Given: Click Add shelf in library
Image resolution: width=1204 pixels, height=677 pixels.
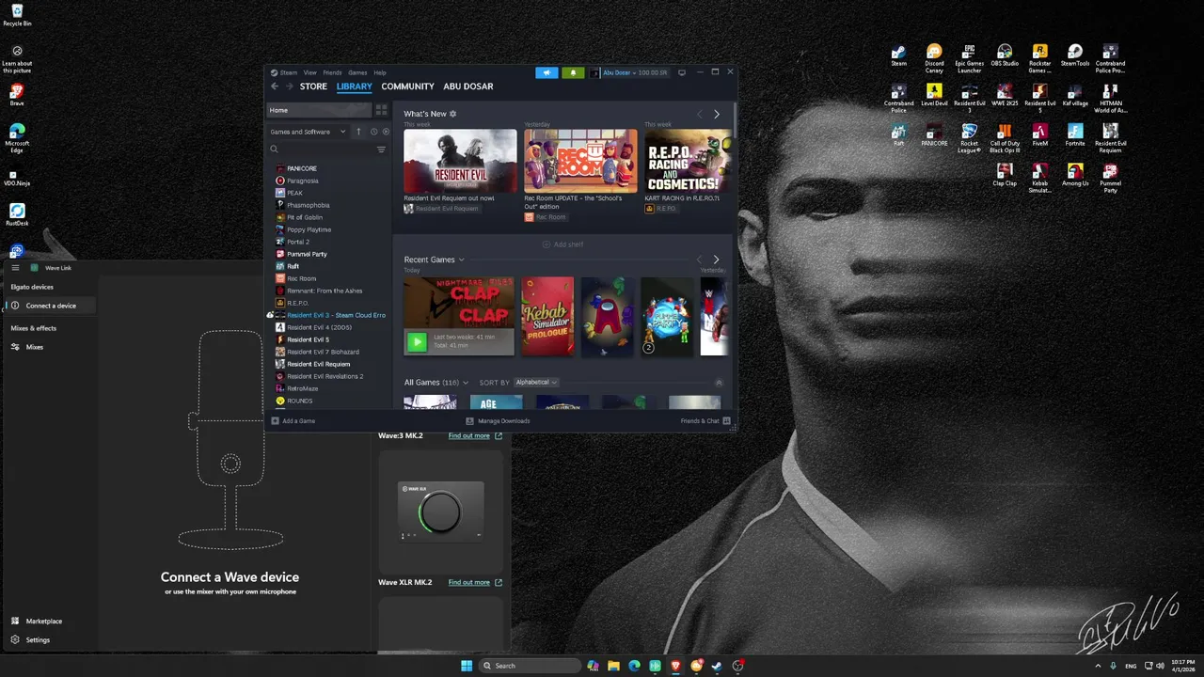Looking at the screenshot, I should (562, 244).
